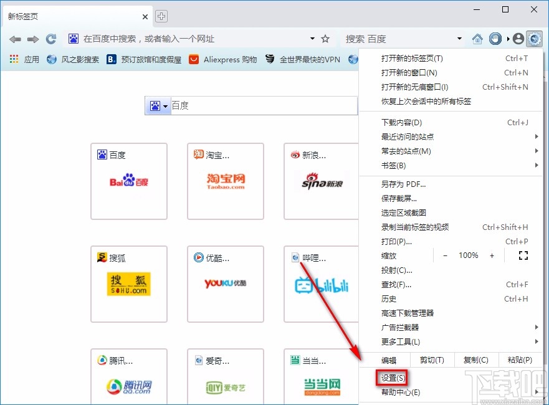Click 粘贴(P) in edit row
Screen dimensions: 549x405
(520, 360)
